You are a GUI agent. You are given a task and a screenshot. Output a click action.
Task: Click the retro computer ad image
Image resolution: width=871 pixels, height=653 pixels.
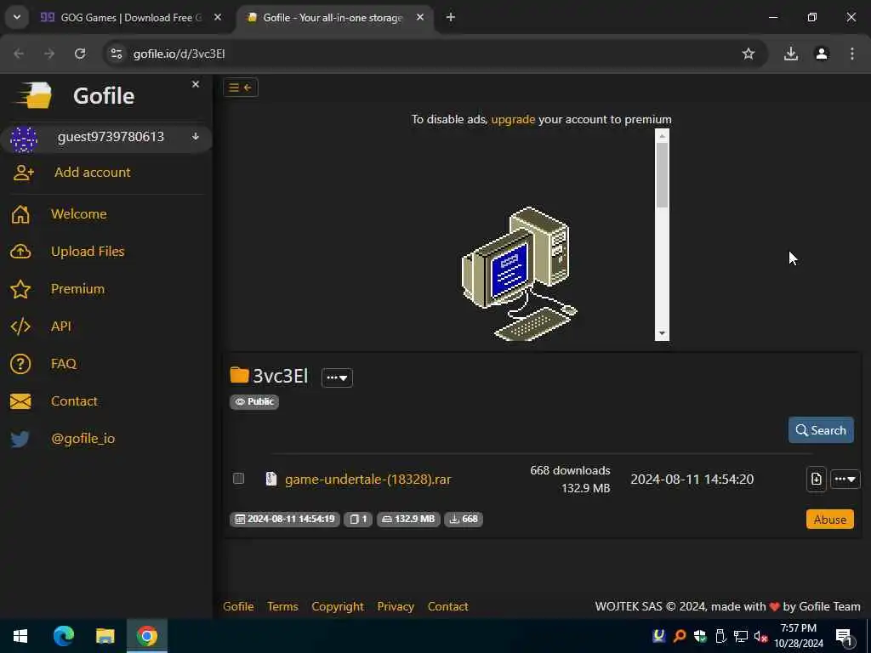pyautogui.click(x=519, y=273)
